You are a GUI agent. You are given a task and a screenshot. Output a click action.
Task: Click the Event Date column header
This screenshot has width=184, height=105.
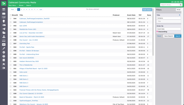pyautogui.click(x=131, y=15)
